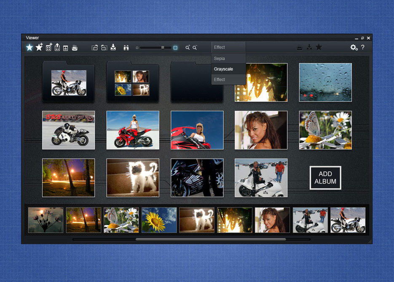Click the binoculars search icon
Image resolution: width=394 pixels, height=282 pixels.
click(126, 48)
